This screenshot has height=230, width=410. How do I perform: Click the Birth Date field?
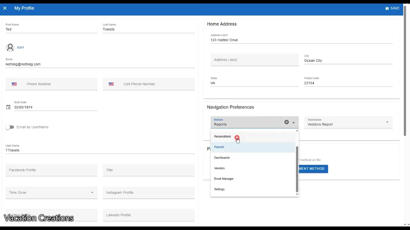(56, 105)
